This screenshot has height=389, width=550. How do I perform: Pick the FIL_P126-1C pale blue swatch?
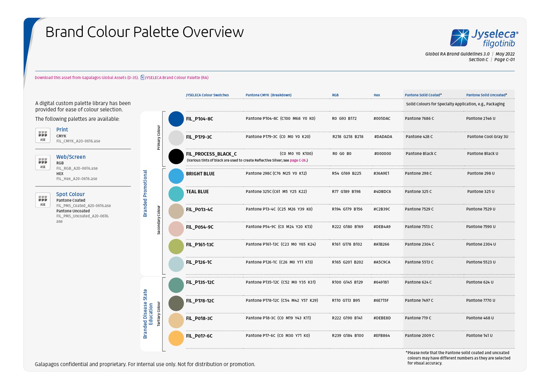[176, 264]
